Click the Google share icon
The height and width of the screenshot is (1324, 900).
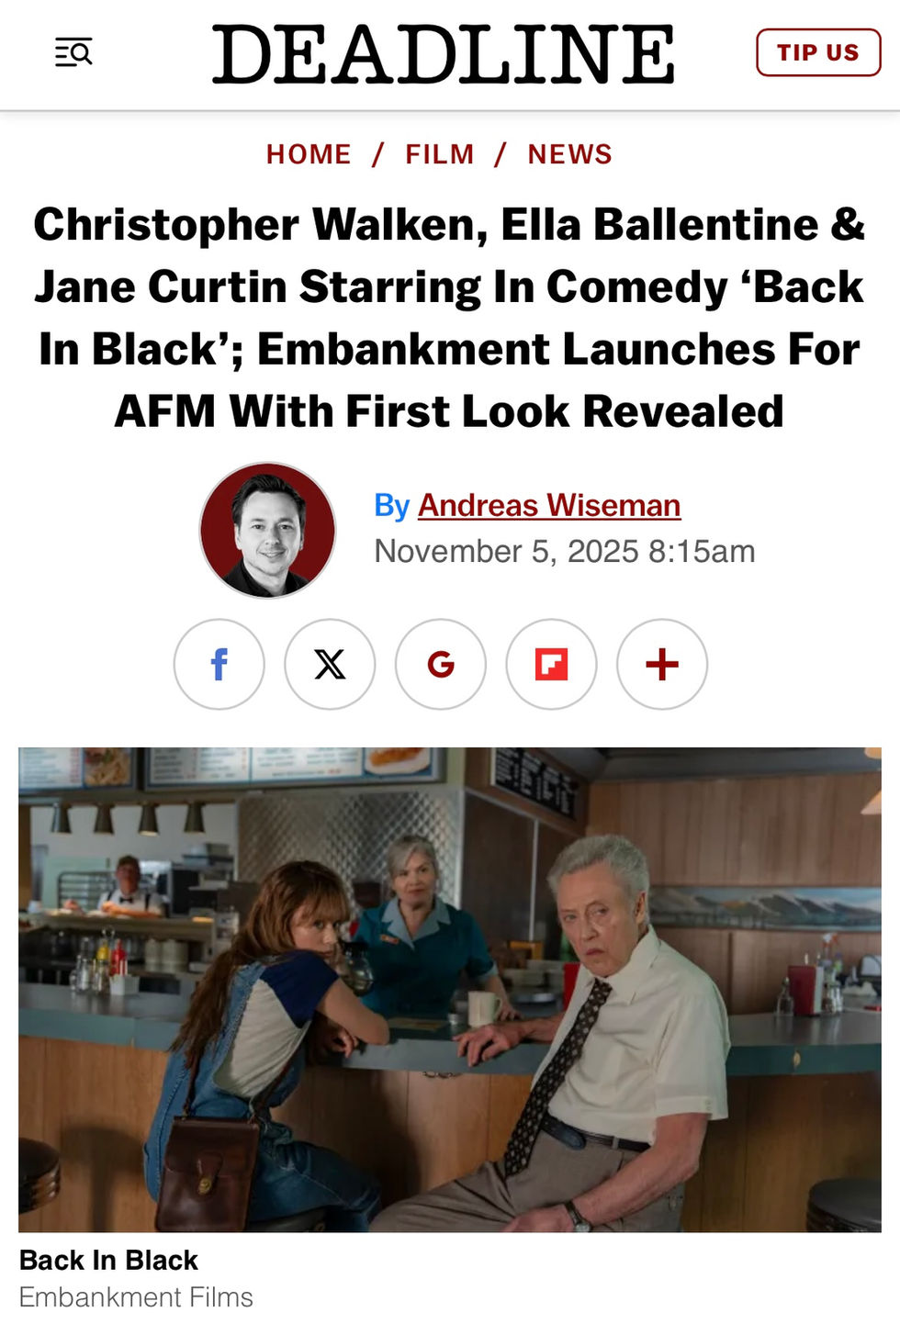pos(441,664)
